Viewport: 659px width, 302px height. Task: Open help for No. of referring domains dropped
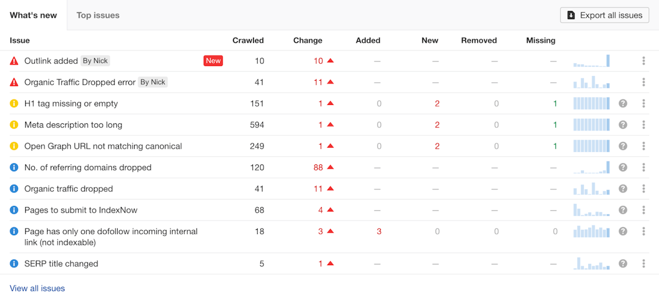click(x=623, y=168)
